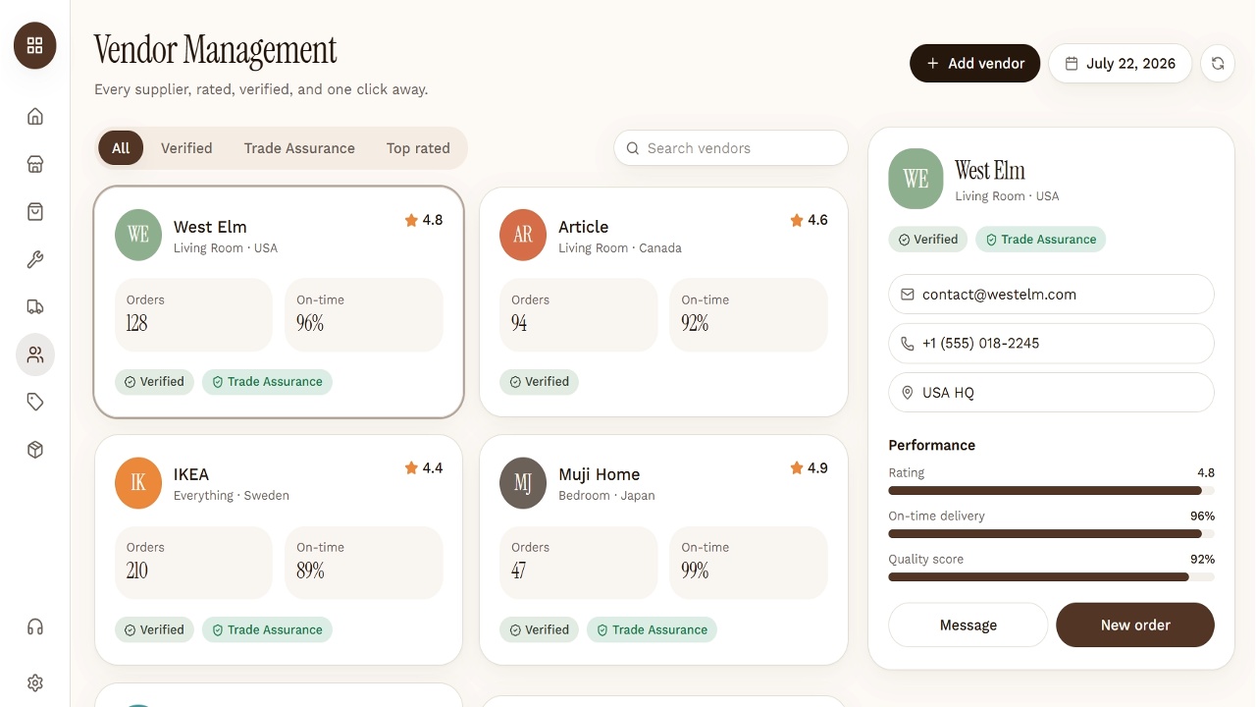Image resolution: width=1256 pixels, height=707 pixels.
Task: Click the Add vendor button
Action: [974, 63]
